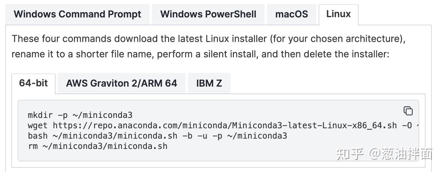Copy the code block with the copy icon
Image resolution: width=444 pixels, height=172 pixels.
coord(408,111)
